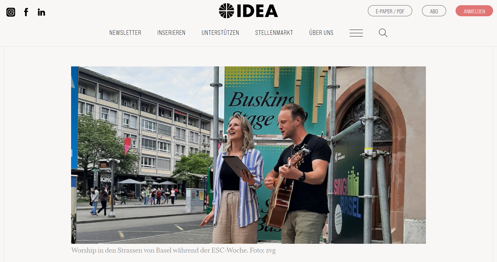Open the INSERIEREN menu item
The width and height of the screenshot is (497, 262).
coord(171,33)
